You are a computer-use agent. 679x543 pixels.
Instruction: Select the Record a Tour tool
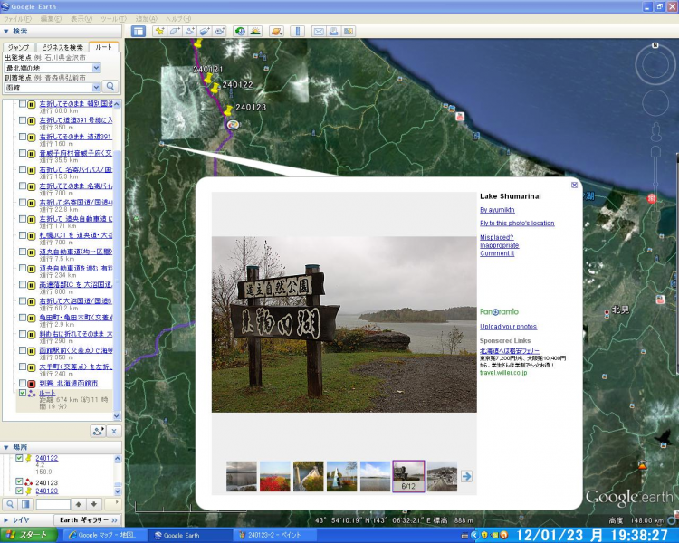pos(219,31)
